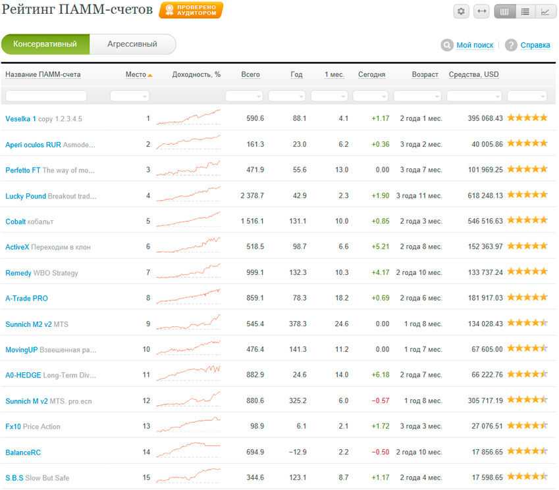Expand the Возраст filter dropdown
The image size is (559, 490).
[x=417, y=96]
